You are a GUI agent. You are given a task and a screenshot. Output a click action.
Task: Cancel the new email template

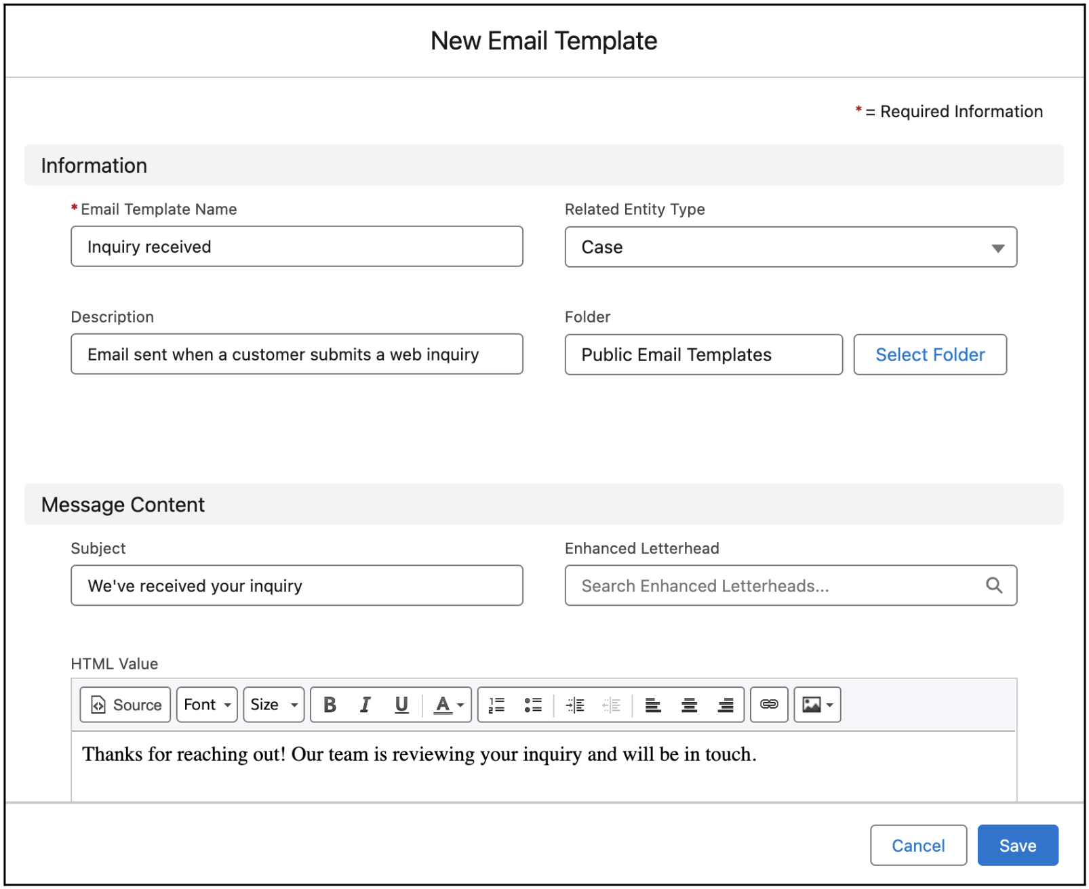pos(918,845)
